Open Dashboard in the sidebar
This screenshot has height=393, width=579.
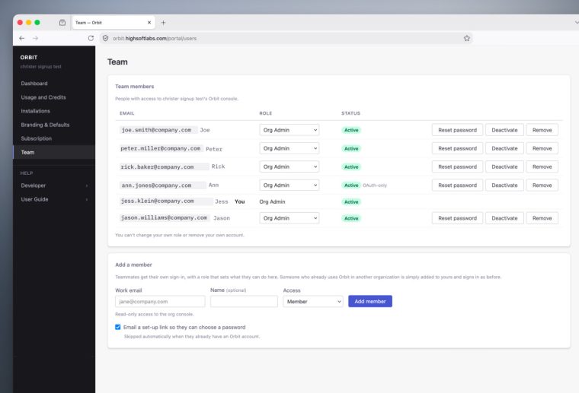point(54,84)
